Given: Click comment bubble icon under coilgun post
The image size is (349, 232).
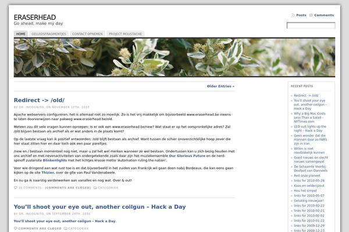Looking at the screenshot, I should coord(16,228).
